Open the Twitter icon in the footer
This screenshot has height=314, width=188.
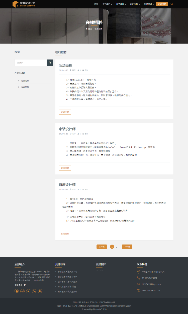pos(28,291)
